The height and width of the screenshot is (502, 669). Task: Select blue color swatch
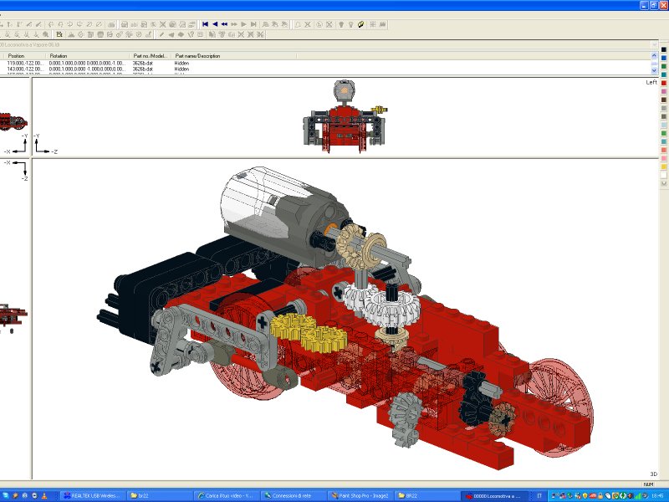663,58
